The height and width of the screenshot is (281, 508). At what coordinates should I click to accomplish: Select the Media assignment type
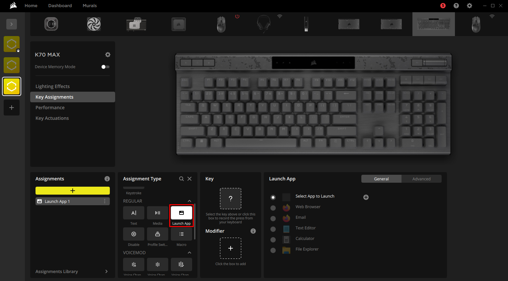tap(157, 213)
